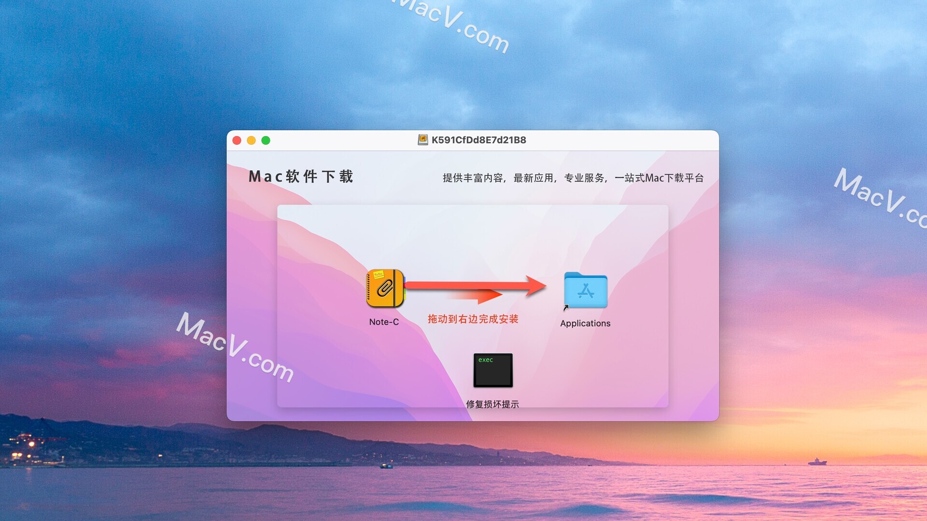Toggle the Note-C installation checkbox
The image size is (927, 521).
pyautogui.click(x=385, y=289)
